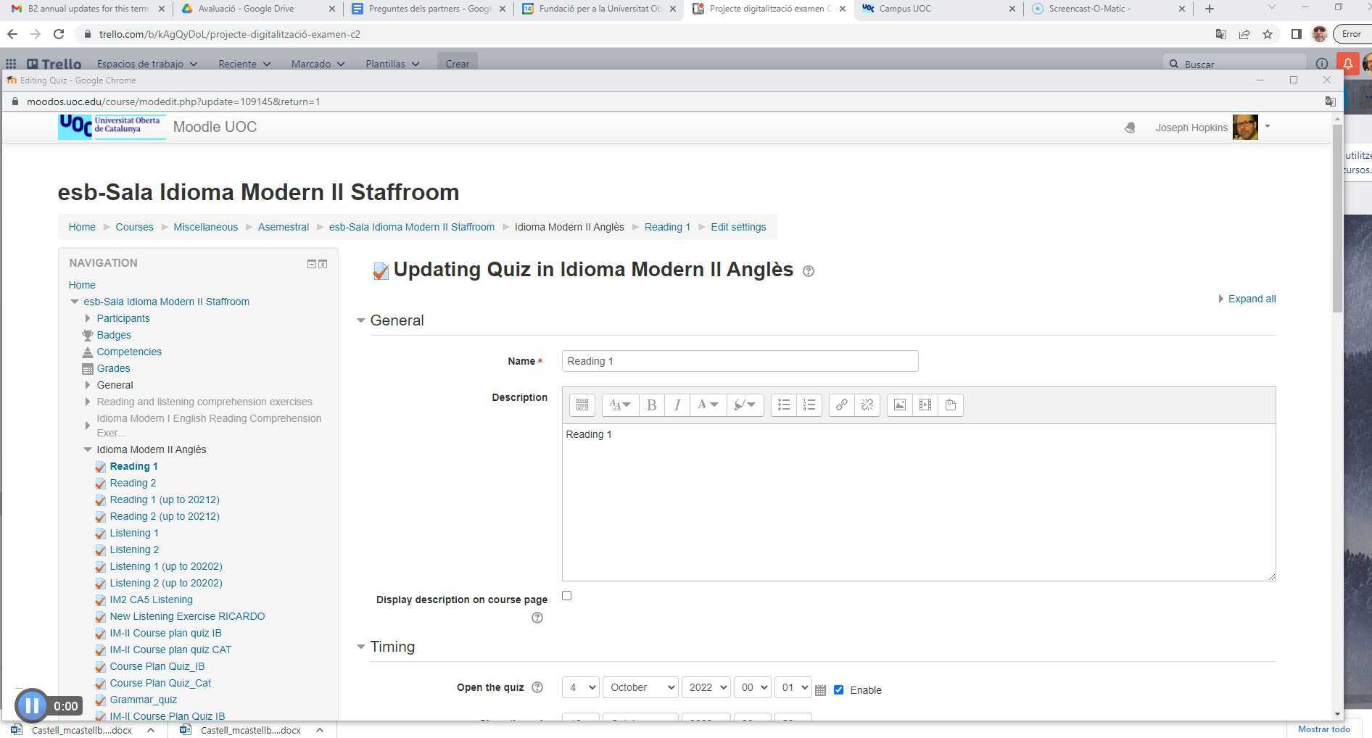Disable the Enable checkbox next to quiz open date
Viewport: 1372px width, 738px height.
(x=839, y=690)
